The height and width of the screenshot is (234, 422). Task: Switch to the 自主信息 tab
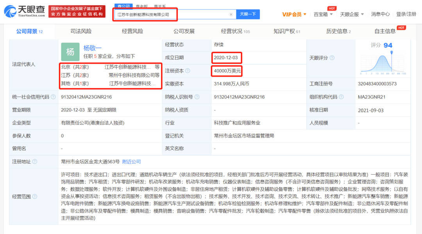pyautogui.click(x=385, y=32)
